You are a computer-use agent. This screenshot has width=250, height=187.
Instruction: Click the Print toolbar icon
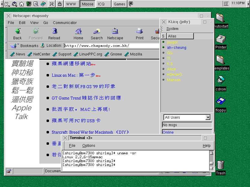139,31
